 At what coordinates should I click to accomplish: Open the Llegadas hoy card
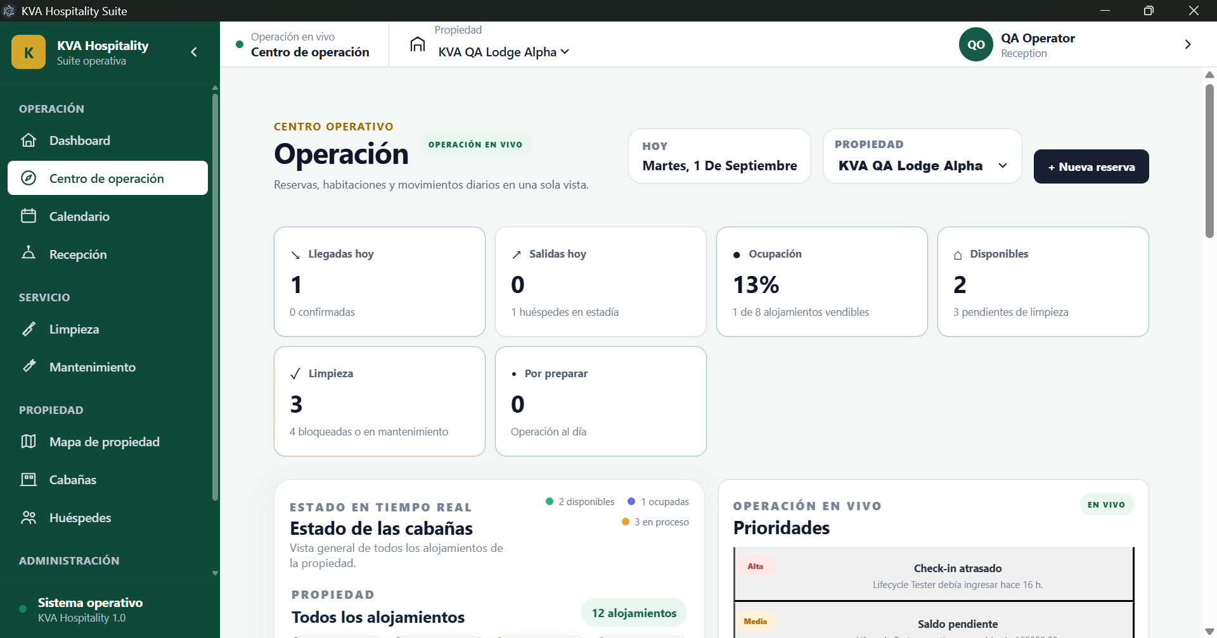[380, 282]
